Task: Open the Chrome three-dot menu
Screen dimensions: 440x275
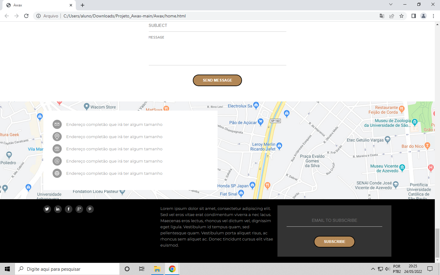Action: [434, 16]
